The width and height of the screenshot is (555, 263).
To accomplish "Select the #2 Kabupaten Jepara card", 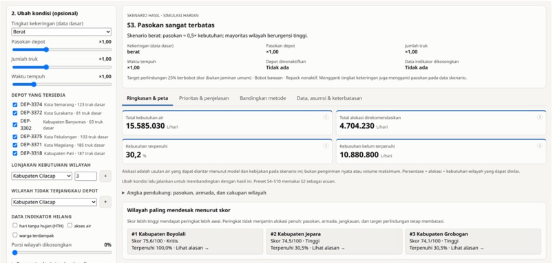I will point(334,241).
